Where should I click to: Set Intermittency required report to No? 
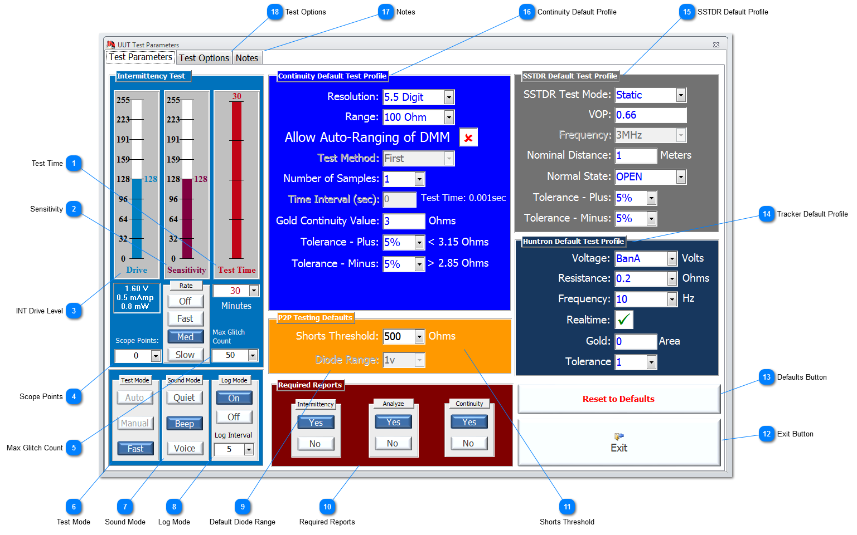(x=316, y=443)
